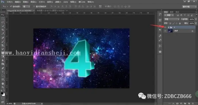Select the Dodge tool
This screenshot has height=105, width=198.
coord(3,64)
